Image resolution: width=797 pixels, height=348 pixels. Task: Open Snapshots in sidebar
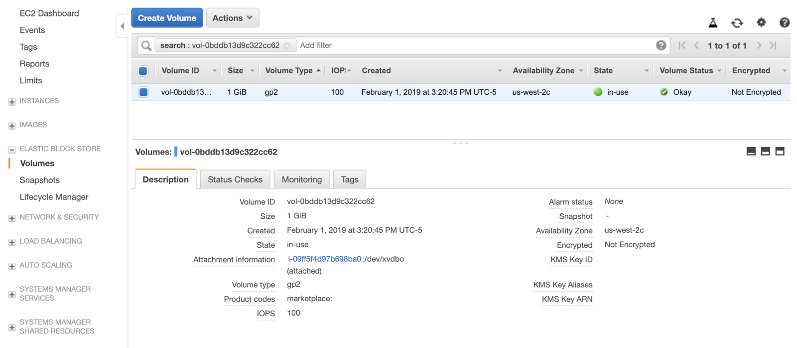pos(40,180)
